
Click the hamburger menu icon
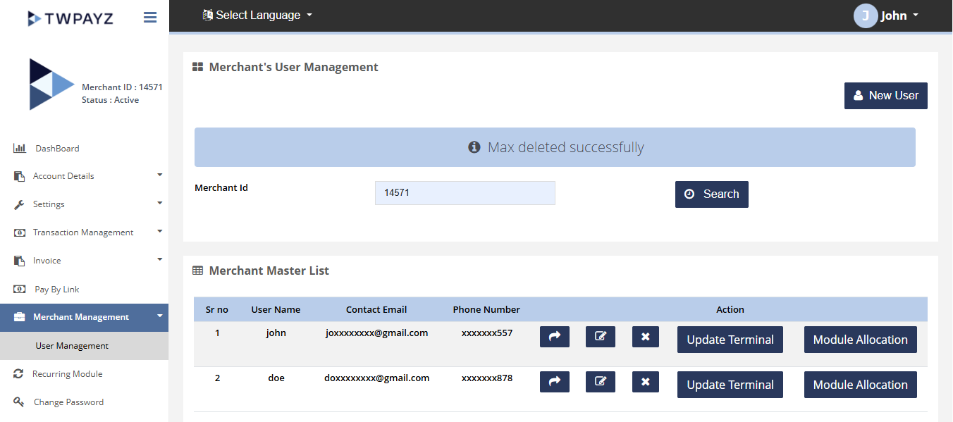click(x=150, y=18)
